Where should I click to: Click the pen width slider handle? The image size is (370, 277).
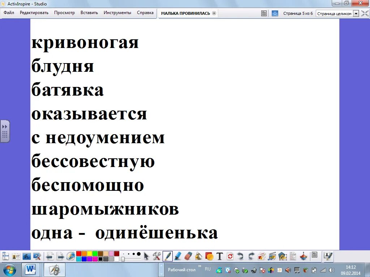pyautogui.click(x=123, y=259)
